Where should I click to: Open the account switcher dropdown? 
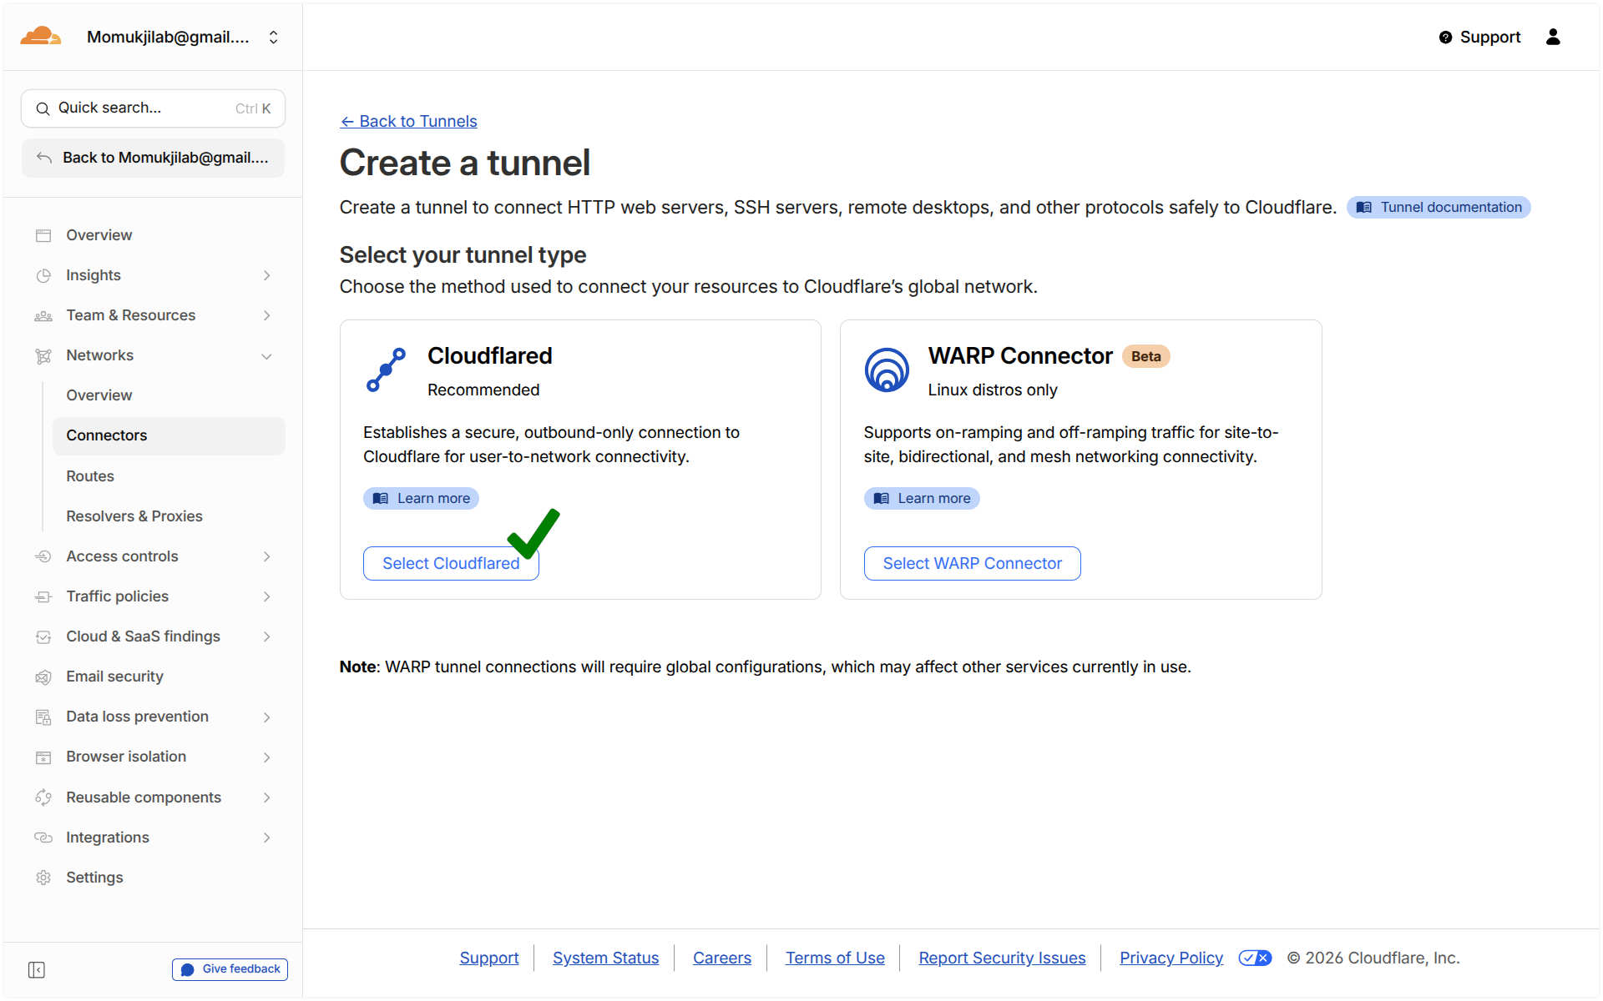tap(273, 38)
